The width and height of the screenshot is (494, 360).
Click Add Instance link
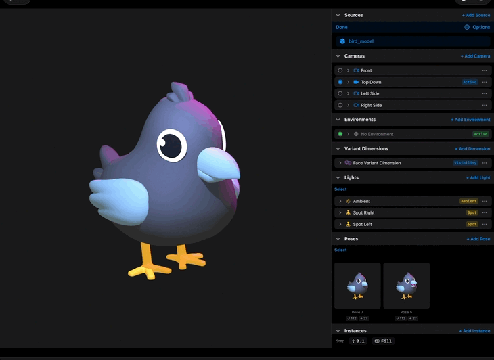point(474,331)
